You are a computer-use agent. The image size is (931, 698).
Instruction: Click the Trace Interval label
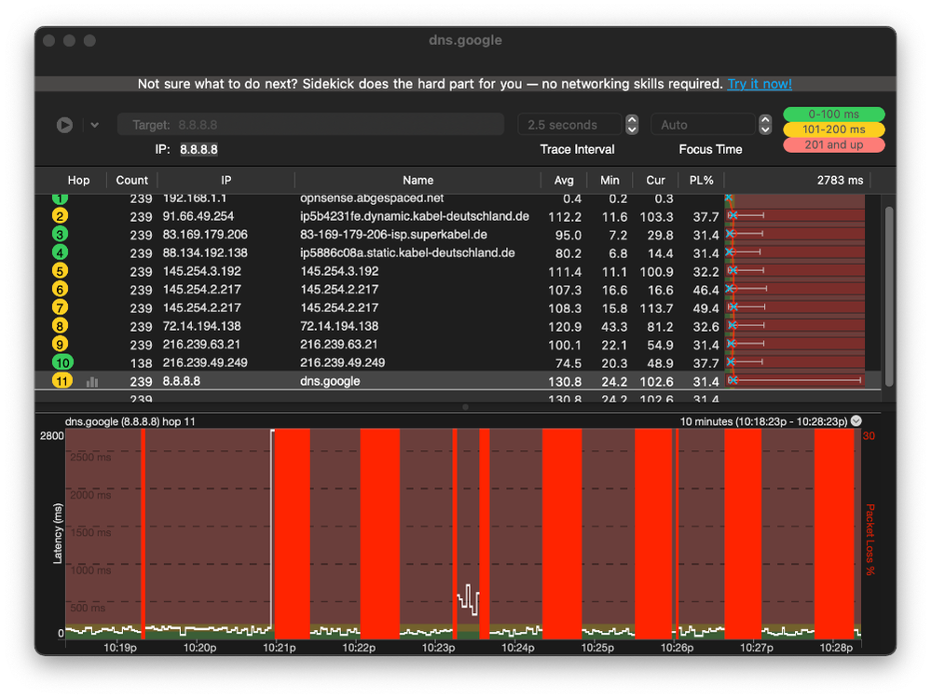coord(577,149)
